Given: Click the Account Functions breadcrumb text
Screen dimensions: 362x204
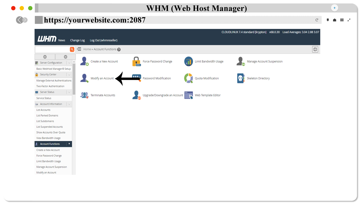Looking at the screenshot, I should [105, 49].
